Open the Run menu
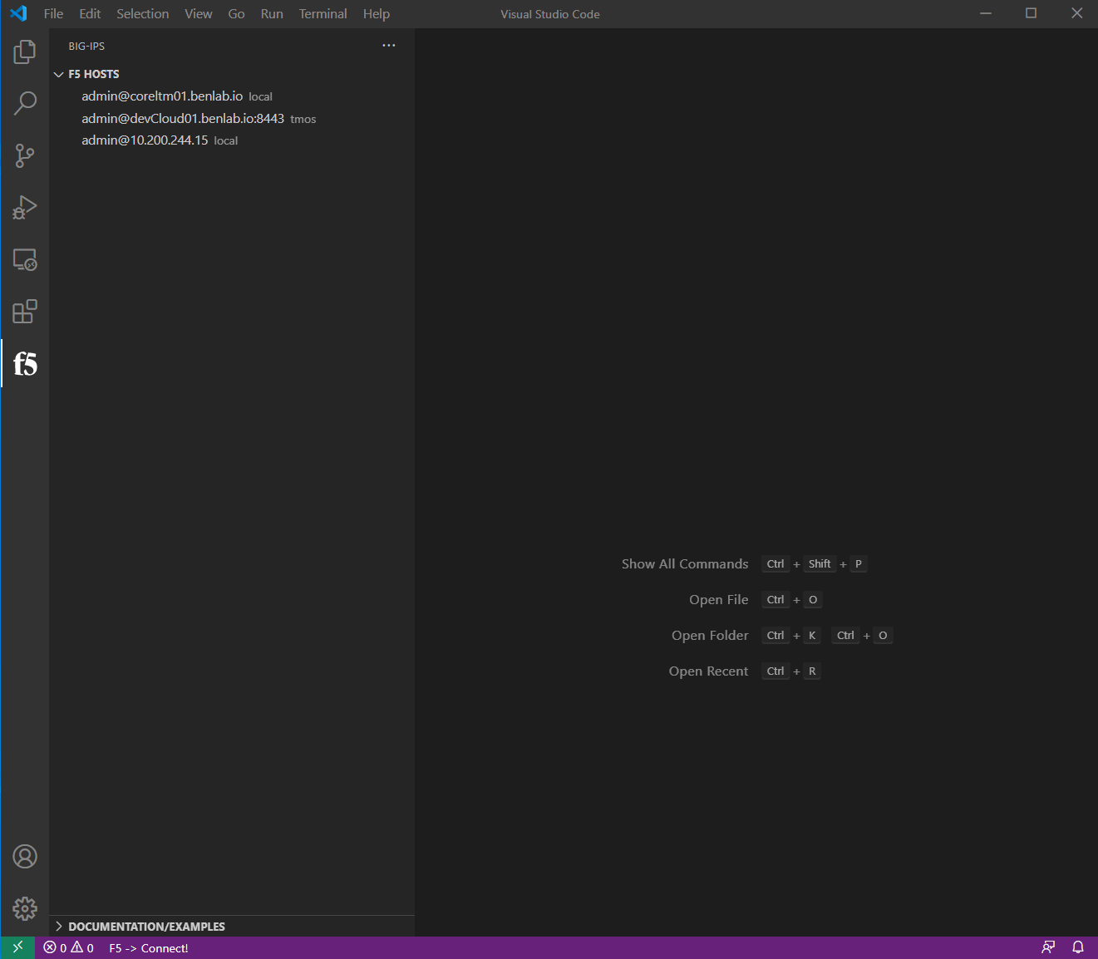 coord(272,13)
